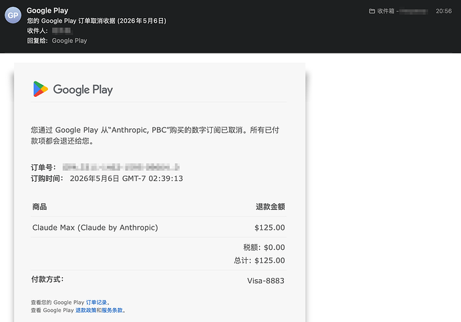Click the blurred order number
Viewport: 461px width, 322px height.
(121, 167)
